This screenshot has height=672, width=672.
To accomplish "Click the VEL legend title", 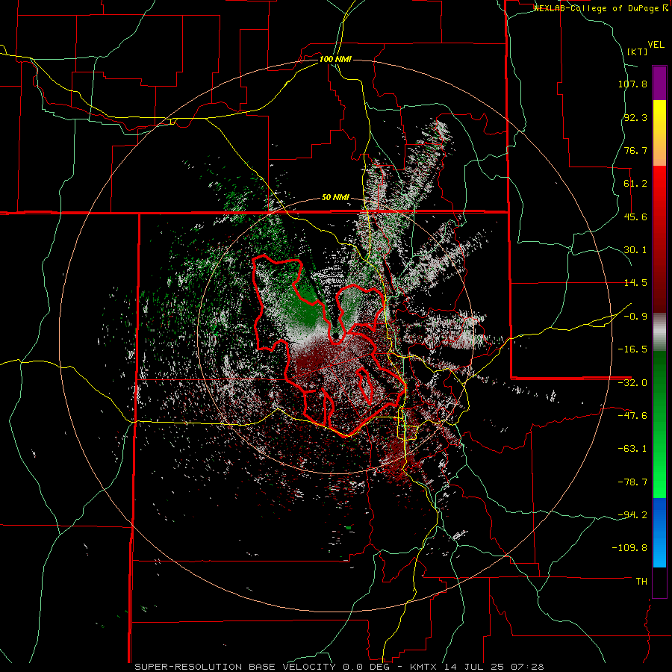I will (656, 45).
